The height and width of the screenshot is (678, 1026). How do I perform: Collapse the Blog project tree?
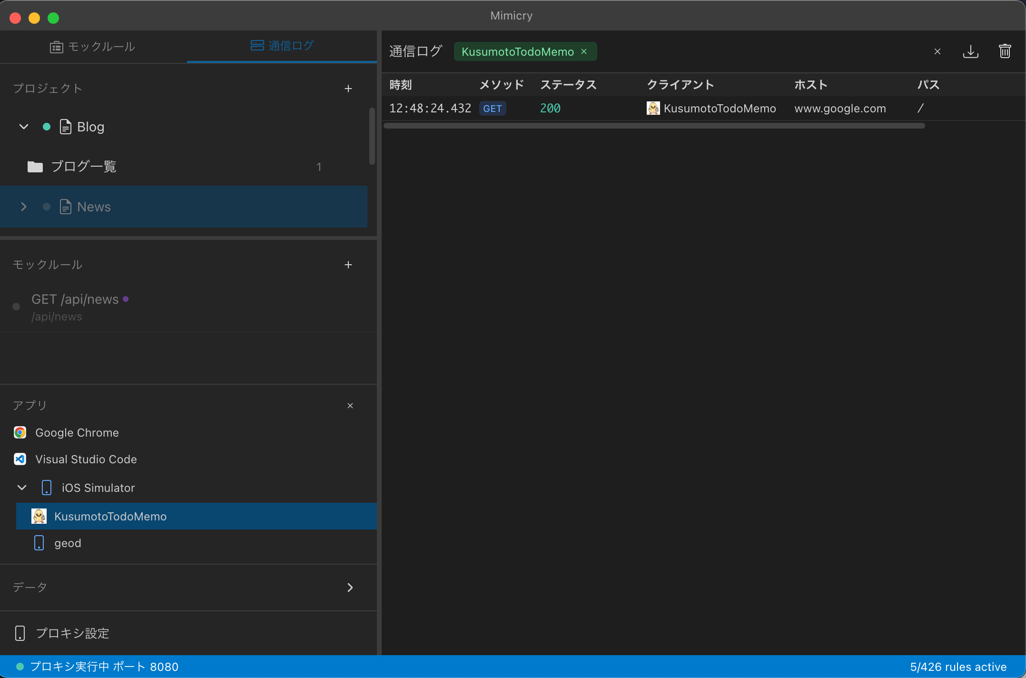[x=24, y=127]
